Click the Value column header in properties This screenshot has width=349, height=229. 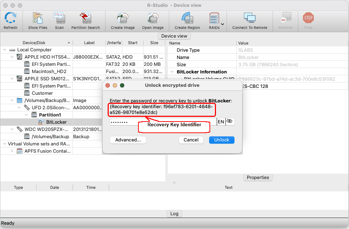pos(243,43)
